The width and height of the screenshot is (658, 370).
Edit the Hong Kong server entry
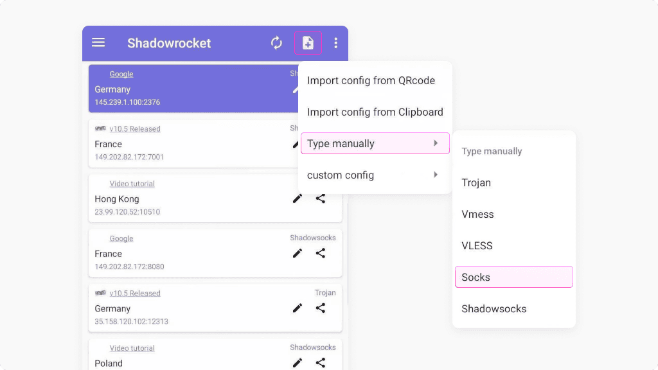(298, 198)
